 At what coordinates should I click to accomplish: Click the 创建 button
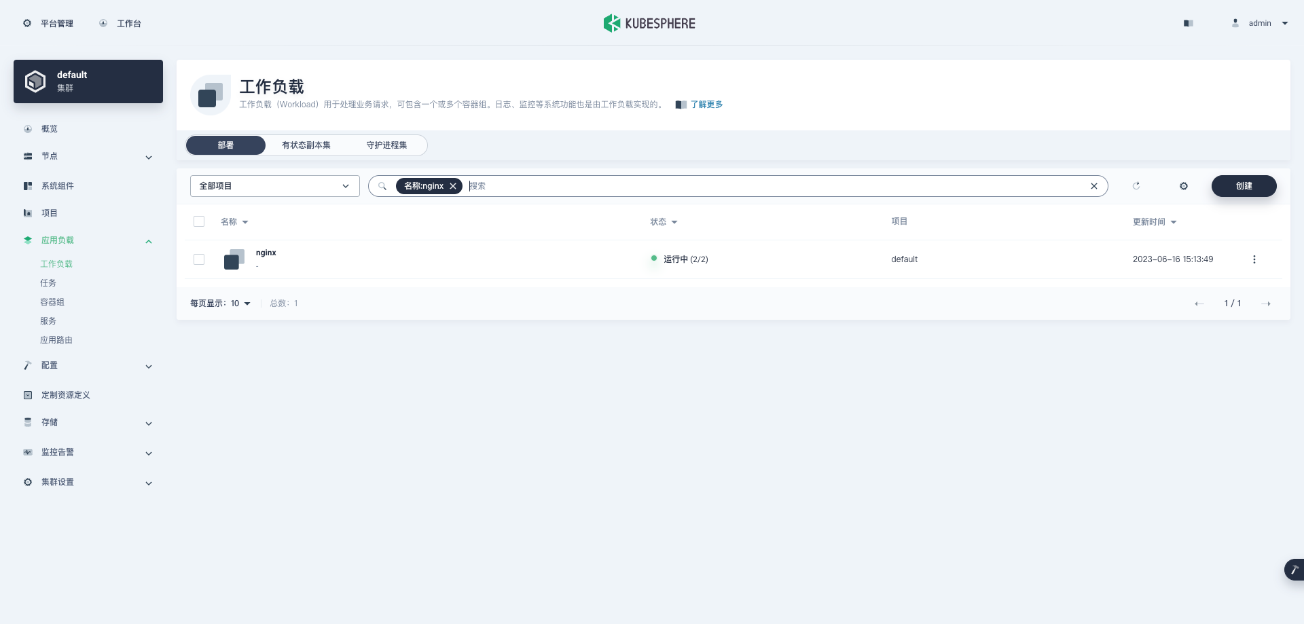tap(1244, 186)
